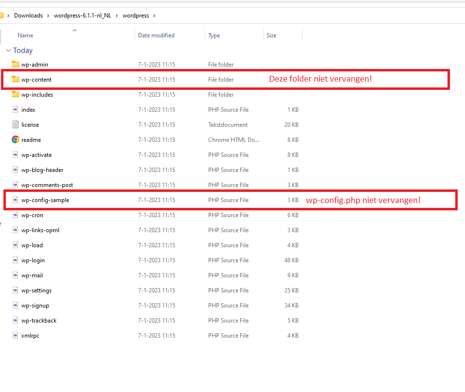Image resolution: width=465 pixels, height=392 pixels.
Task: Sort files by Name column
Action: [25, 35]
